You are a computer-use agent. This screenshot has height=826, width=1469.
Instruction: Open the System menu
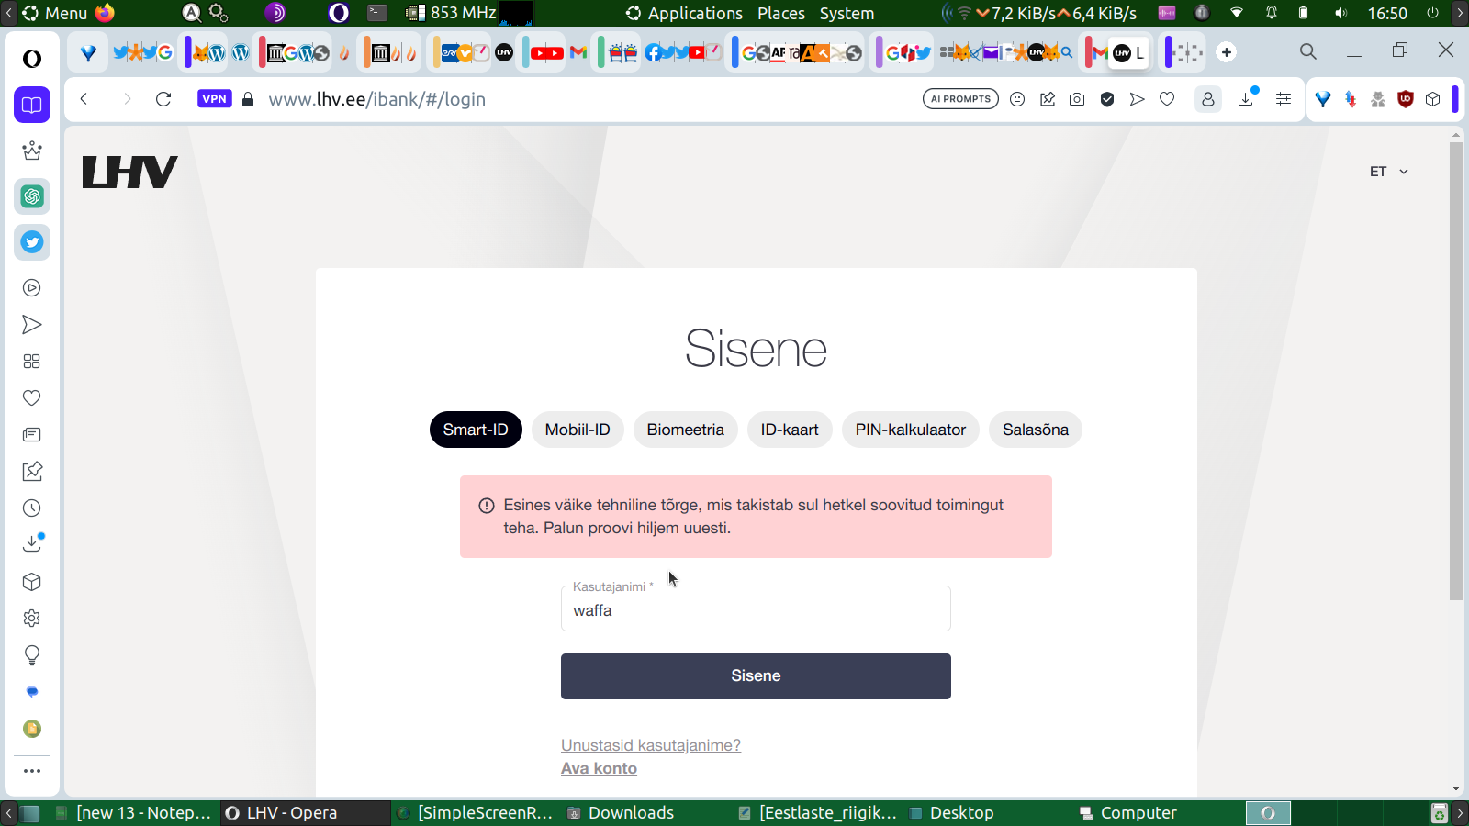(x=847, y=13)
